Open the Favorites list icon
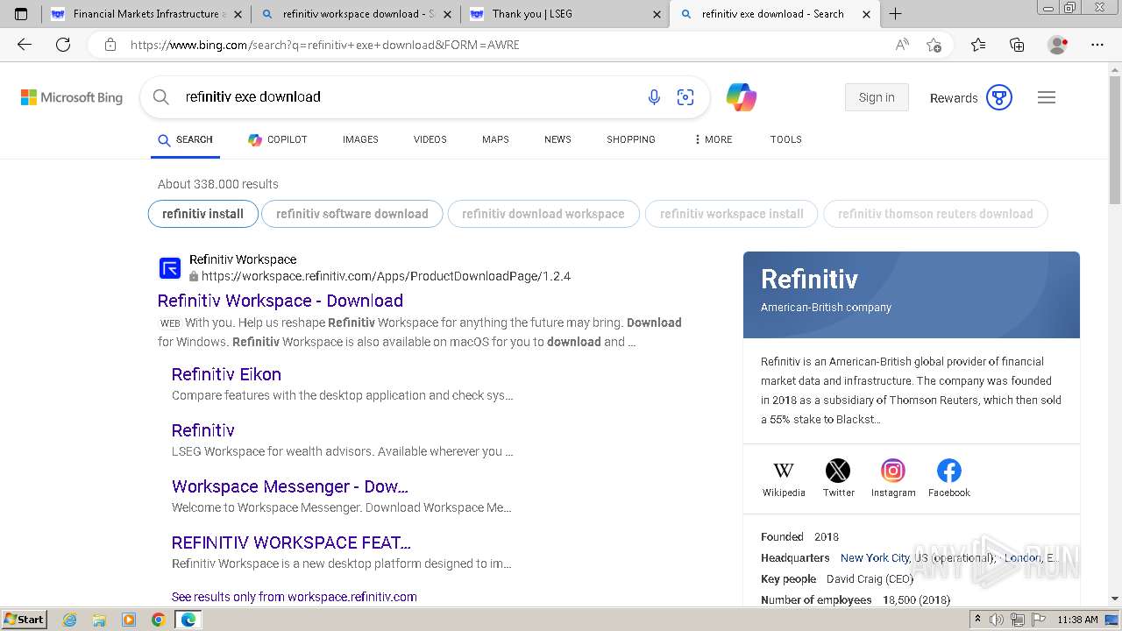 (x=978, y=45)
